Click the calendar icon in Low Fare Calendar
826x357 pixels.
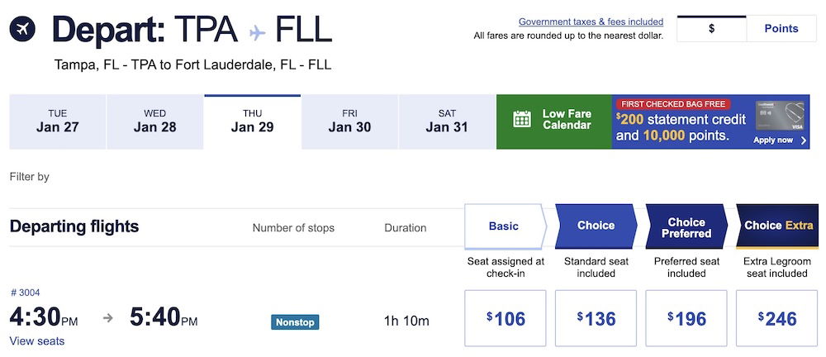(x=522, y=120)
